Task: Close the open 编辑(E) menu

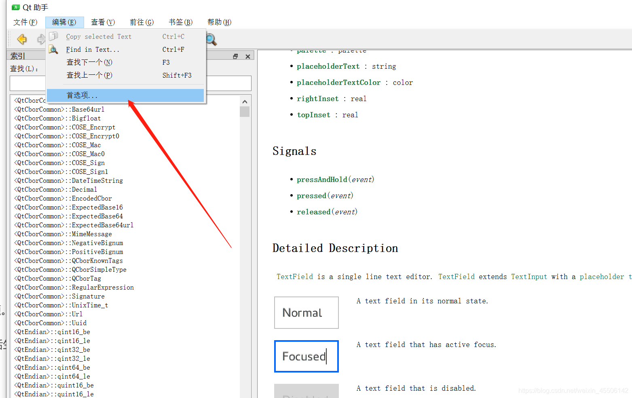Action: click(x=64, y=22)
